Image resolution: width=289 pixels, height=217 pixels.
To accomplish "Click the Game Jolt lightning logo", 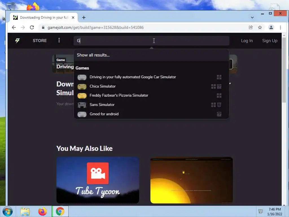I will click(x=17, y=41).
